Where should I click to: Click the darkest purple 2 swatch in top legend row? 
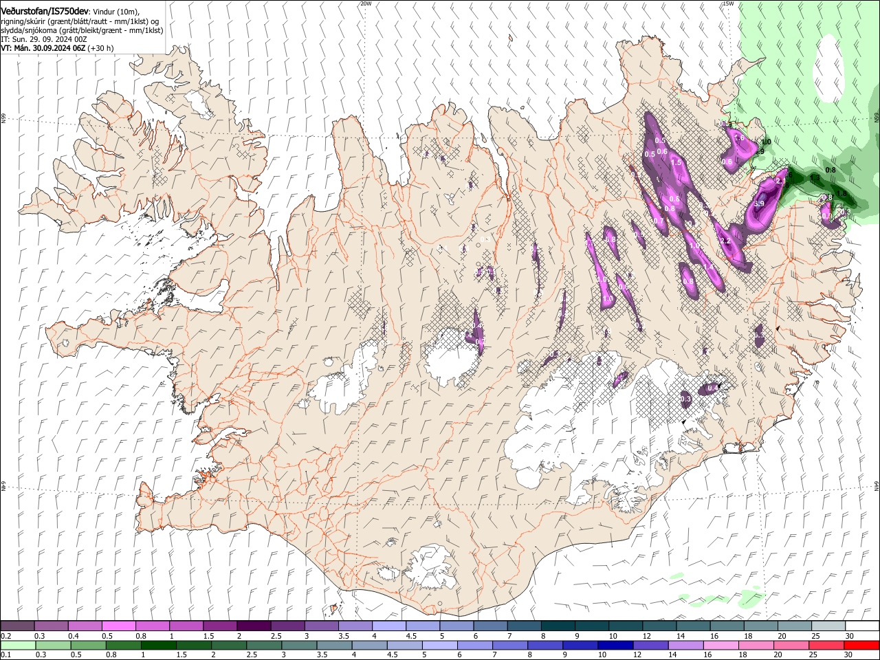pos(253,626)
